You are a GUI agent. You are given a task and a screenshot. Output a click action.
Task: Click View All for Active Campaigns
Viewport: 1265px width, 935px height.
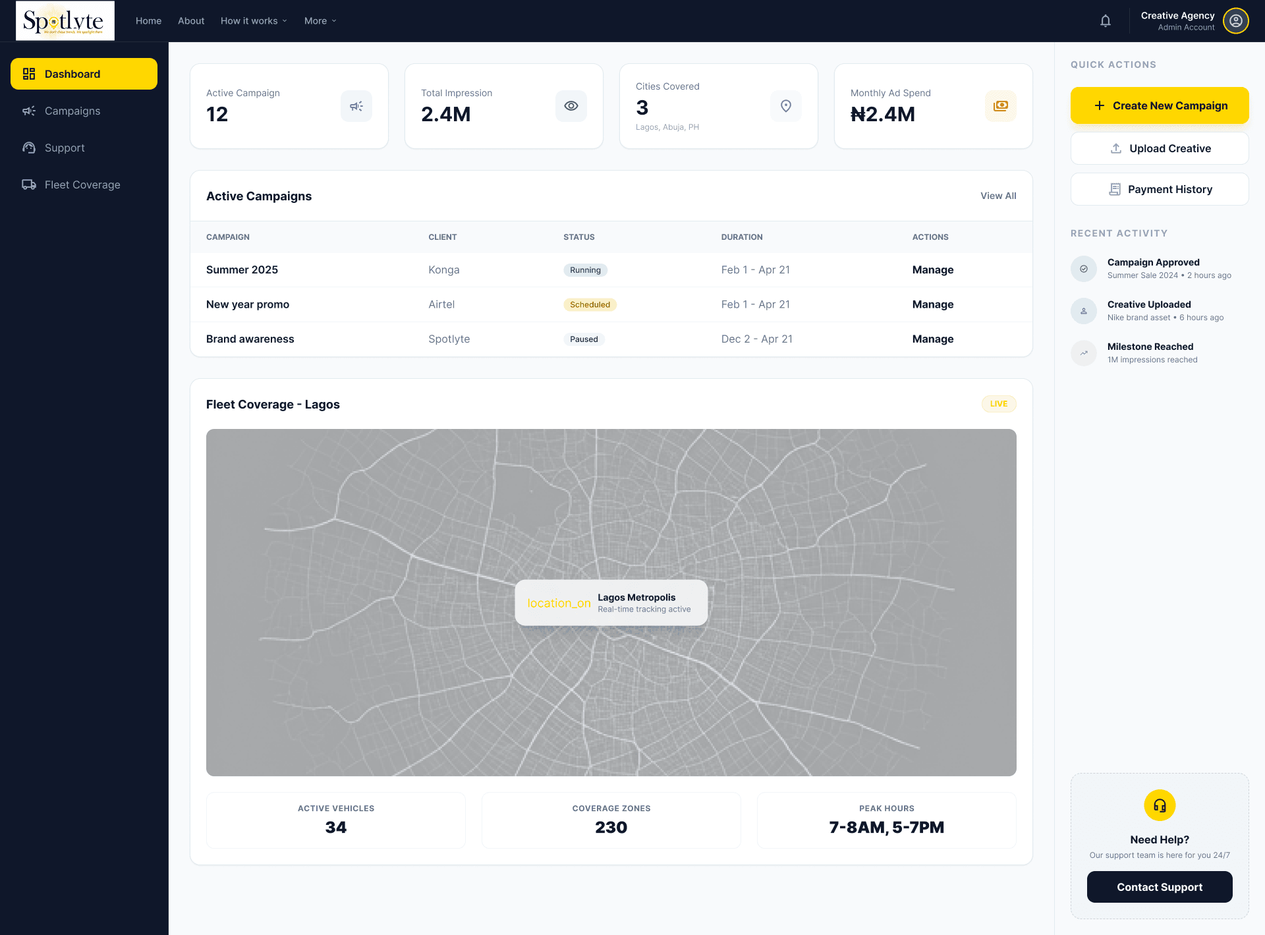998,196
